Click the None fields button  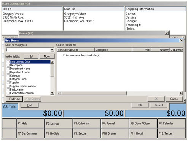pos(47,56)
